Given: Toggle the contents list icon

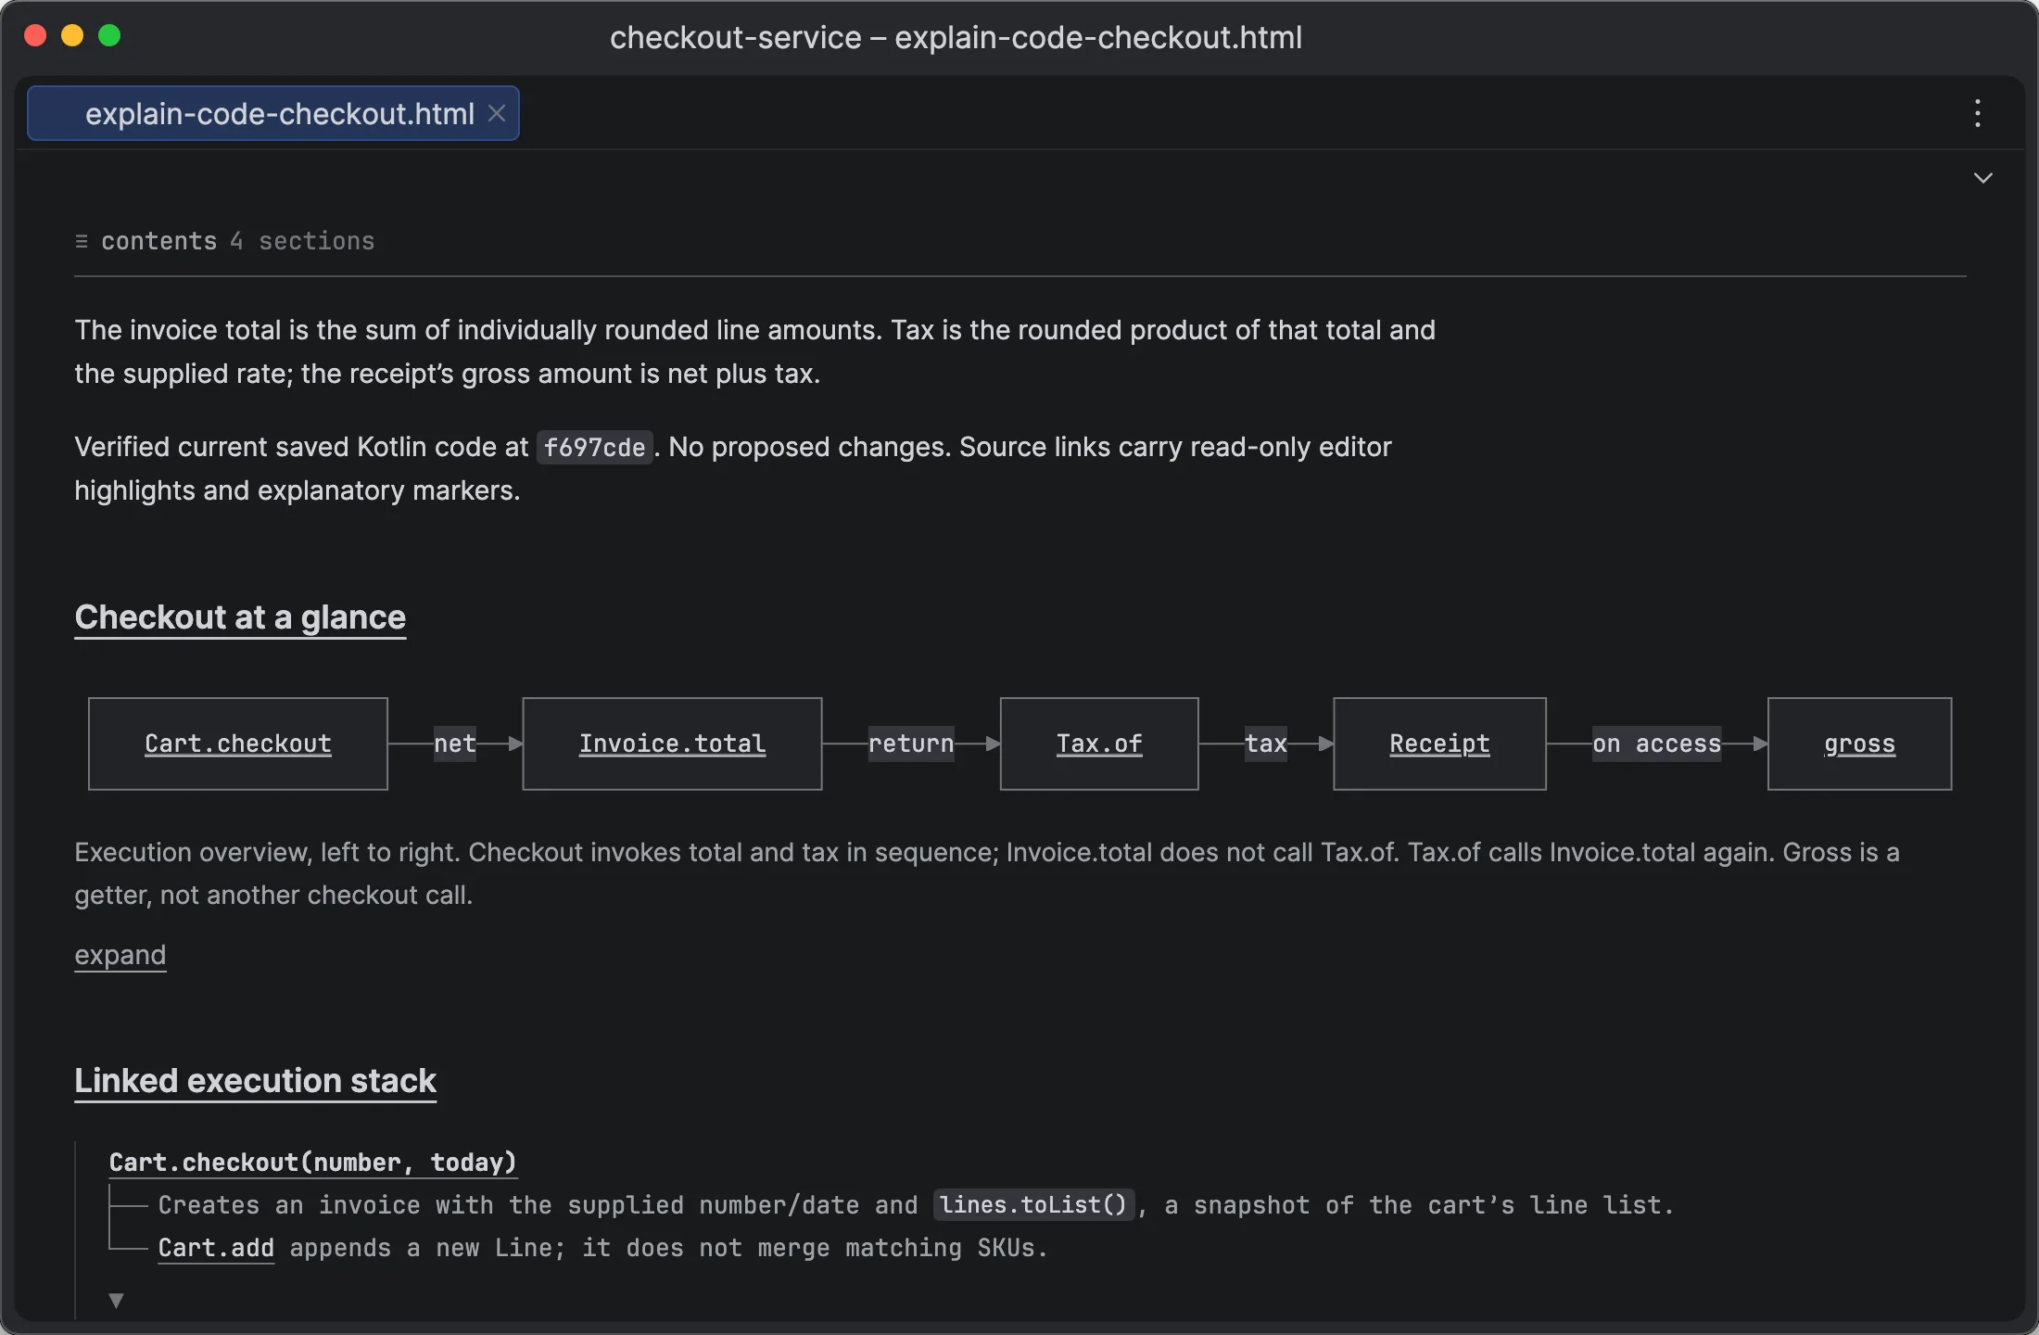Looking at the screenshot, I should coord(82,241).
